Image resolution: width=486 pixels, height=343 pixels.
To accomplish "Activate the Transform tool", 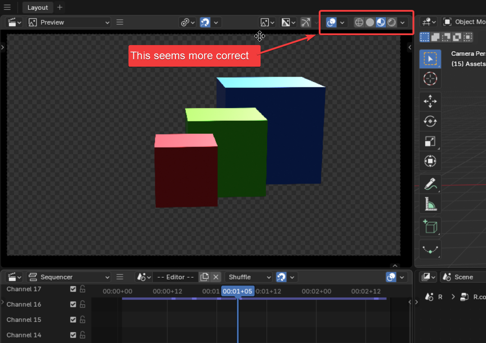I will point(430,161).
